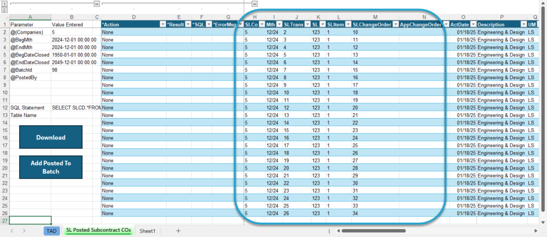
Task: Select column P header
Action: [x=502, y=17]
